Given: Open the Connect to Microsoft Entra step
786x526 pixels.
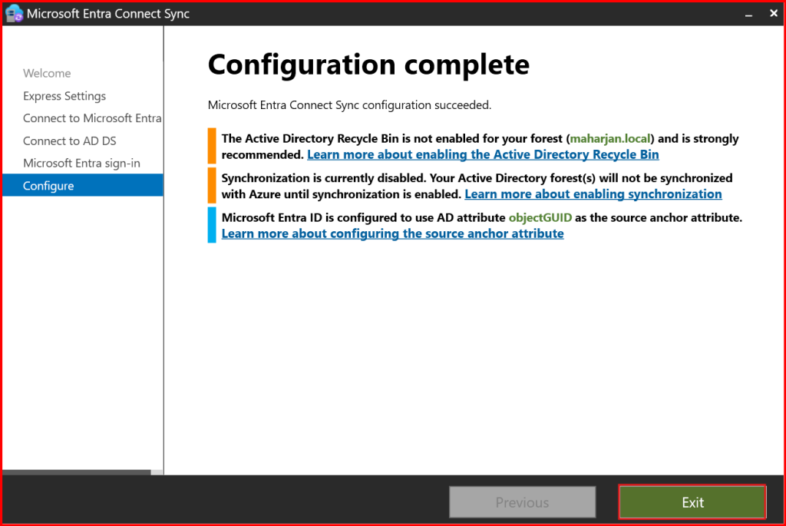Looking at the screenshot, I should pyautogui.click(x=92, y=118).
